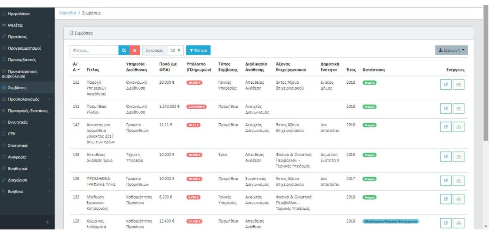Clear the filter with red X button

(134, 50)
